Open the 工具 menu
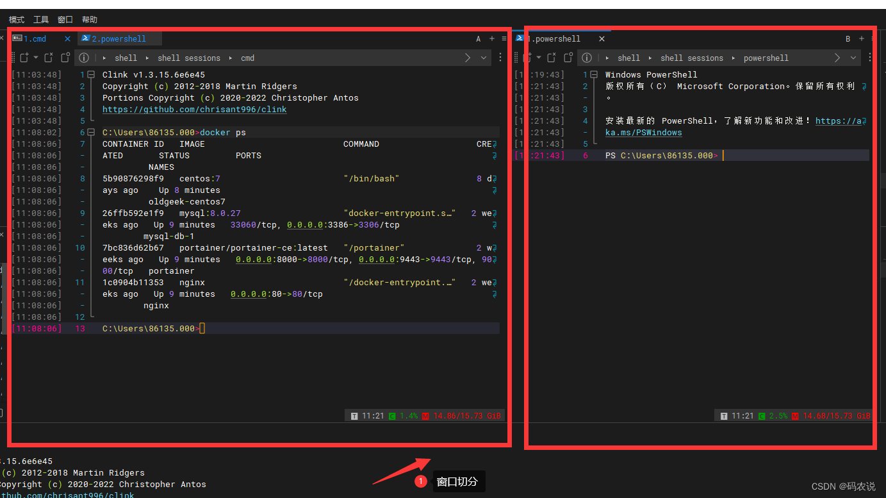886x498 pixels. tap(41, 20)
